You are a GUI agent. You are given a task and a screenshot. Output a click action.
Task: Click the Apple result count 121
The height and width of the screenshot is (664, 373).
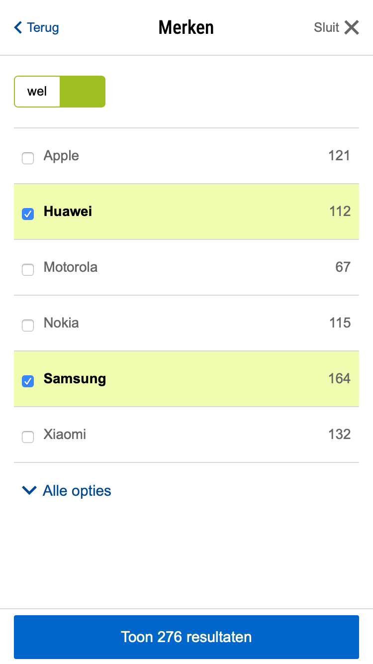339,156
